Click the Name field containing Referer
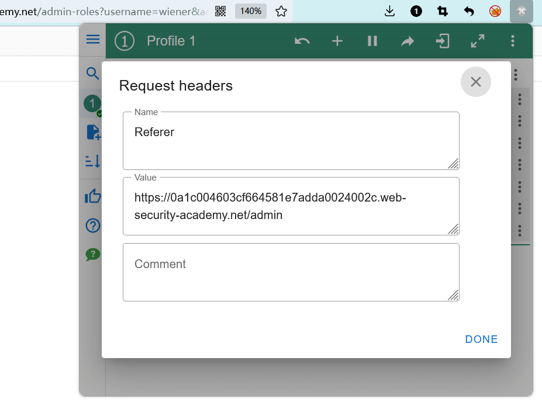This screenshot has width=542, height=413. 291,140
